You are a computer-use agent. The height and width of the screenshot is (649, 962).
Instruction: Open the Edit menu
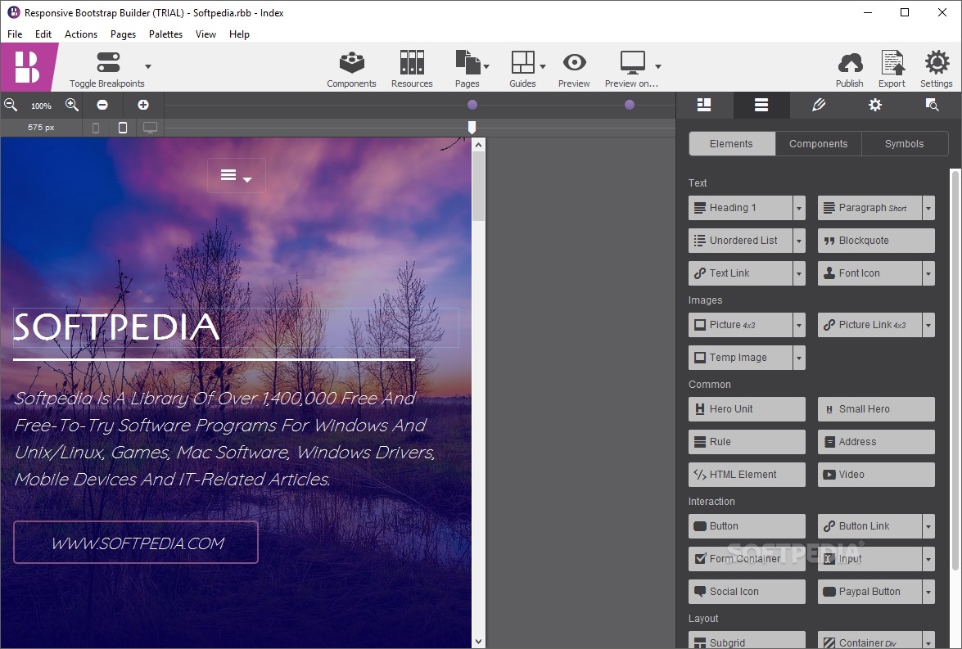coord(43,34)
